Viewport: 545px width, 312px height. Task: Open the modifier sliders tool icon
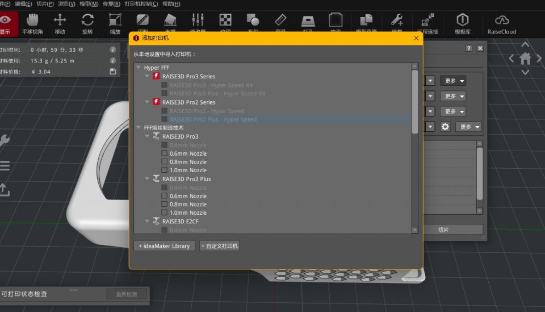point(198,20)
